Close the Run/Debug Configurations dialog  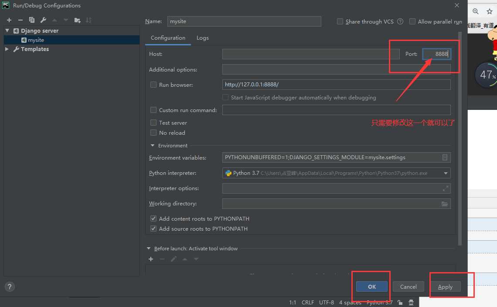[x=457, y=5]
